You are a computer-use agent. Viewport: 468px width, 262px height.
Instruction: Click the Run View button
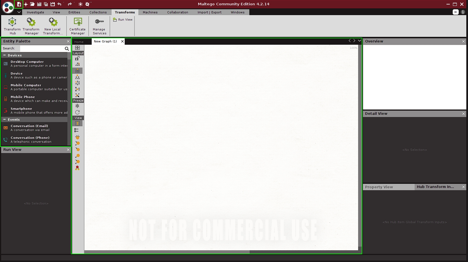123,20
